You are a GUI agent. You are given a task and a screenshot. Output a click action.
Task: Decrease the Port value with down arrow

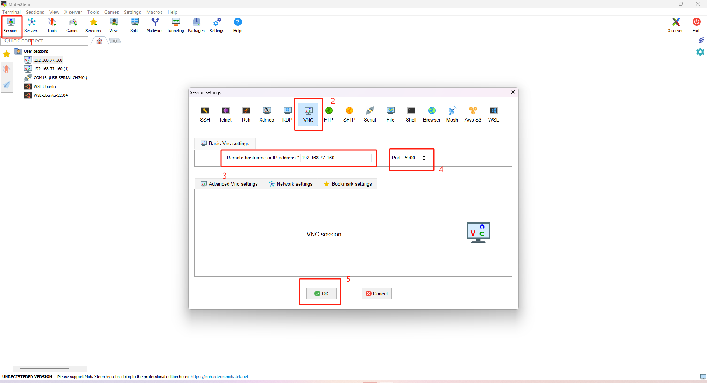coord(424,160)
